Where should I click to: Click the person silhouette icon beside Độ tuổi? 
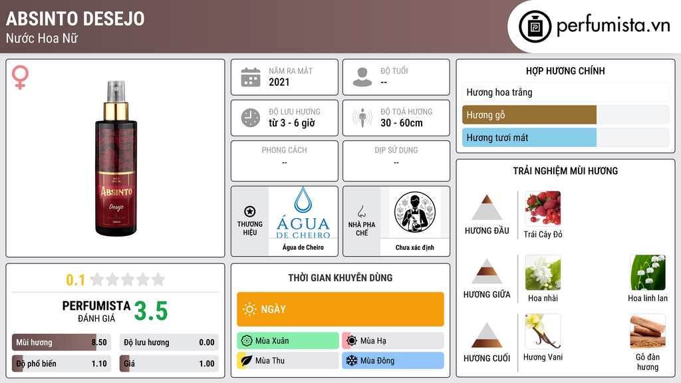[x=362, y=77]
